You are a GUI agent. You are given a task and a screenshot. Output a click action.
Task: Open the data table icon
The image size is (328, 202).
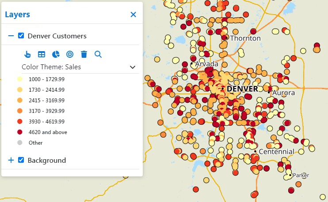42,54
